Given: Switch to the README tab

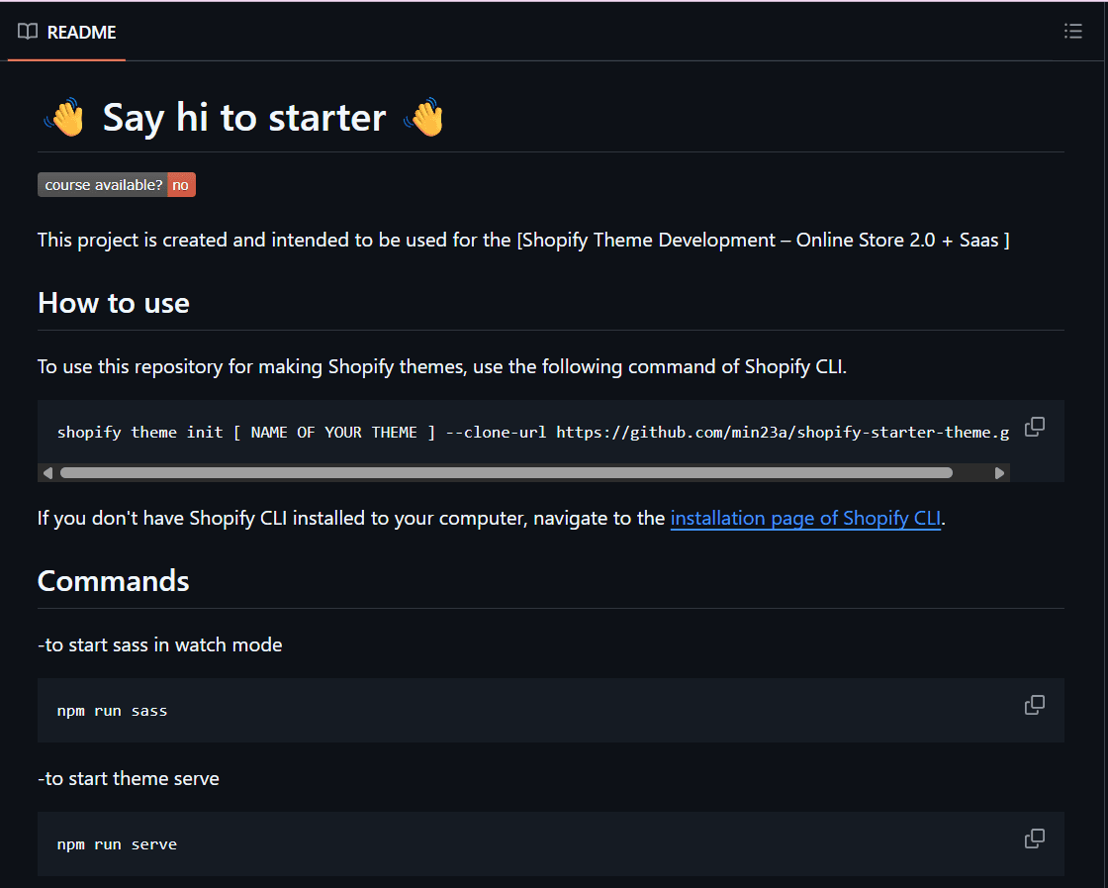Looking at the screenshot, I should coord(66,32).
